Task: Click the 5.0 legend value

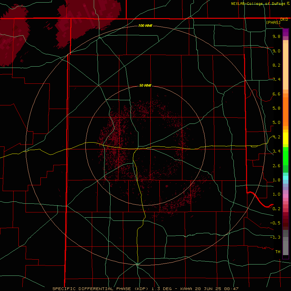Action: [x=276, y=123]
